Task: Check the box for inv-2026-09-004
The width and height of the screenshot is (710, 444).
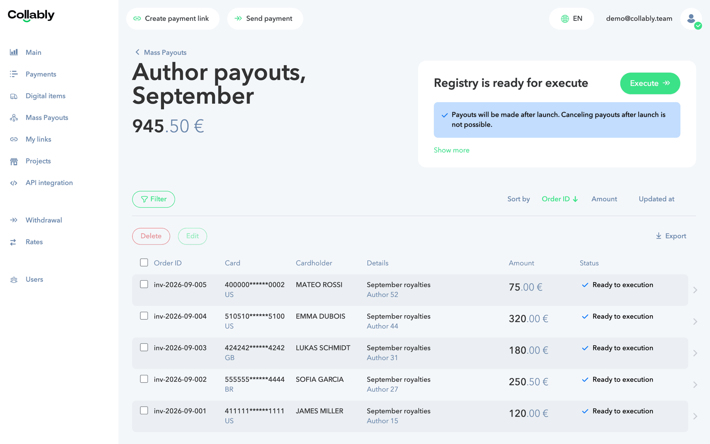Action: click(144, 316)
